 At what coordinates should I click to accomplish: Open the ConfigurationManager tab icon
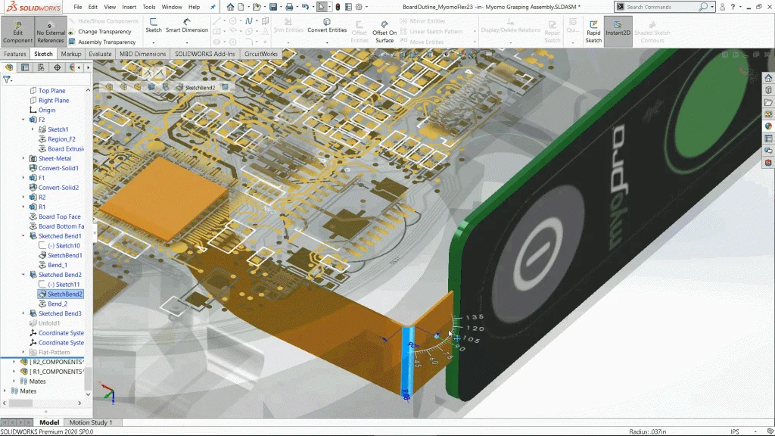(x=41, y=67)
